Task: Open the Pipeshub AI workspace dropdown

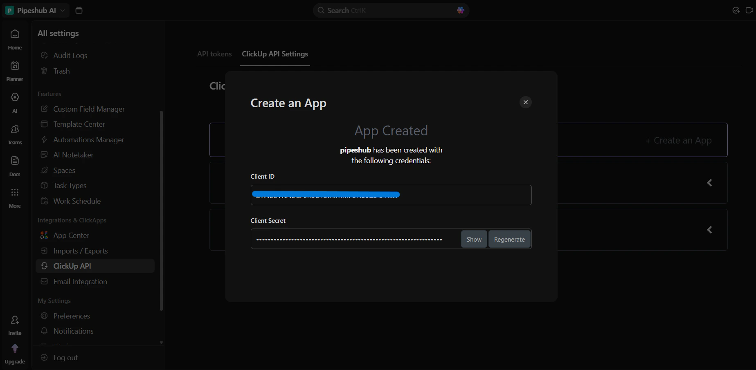Action: [35, 10]
